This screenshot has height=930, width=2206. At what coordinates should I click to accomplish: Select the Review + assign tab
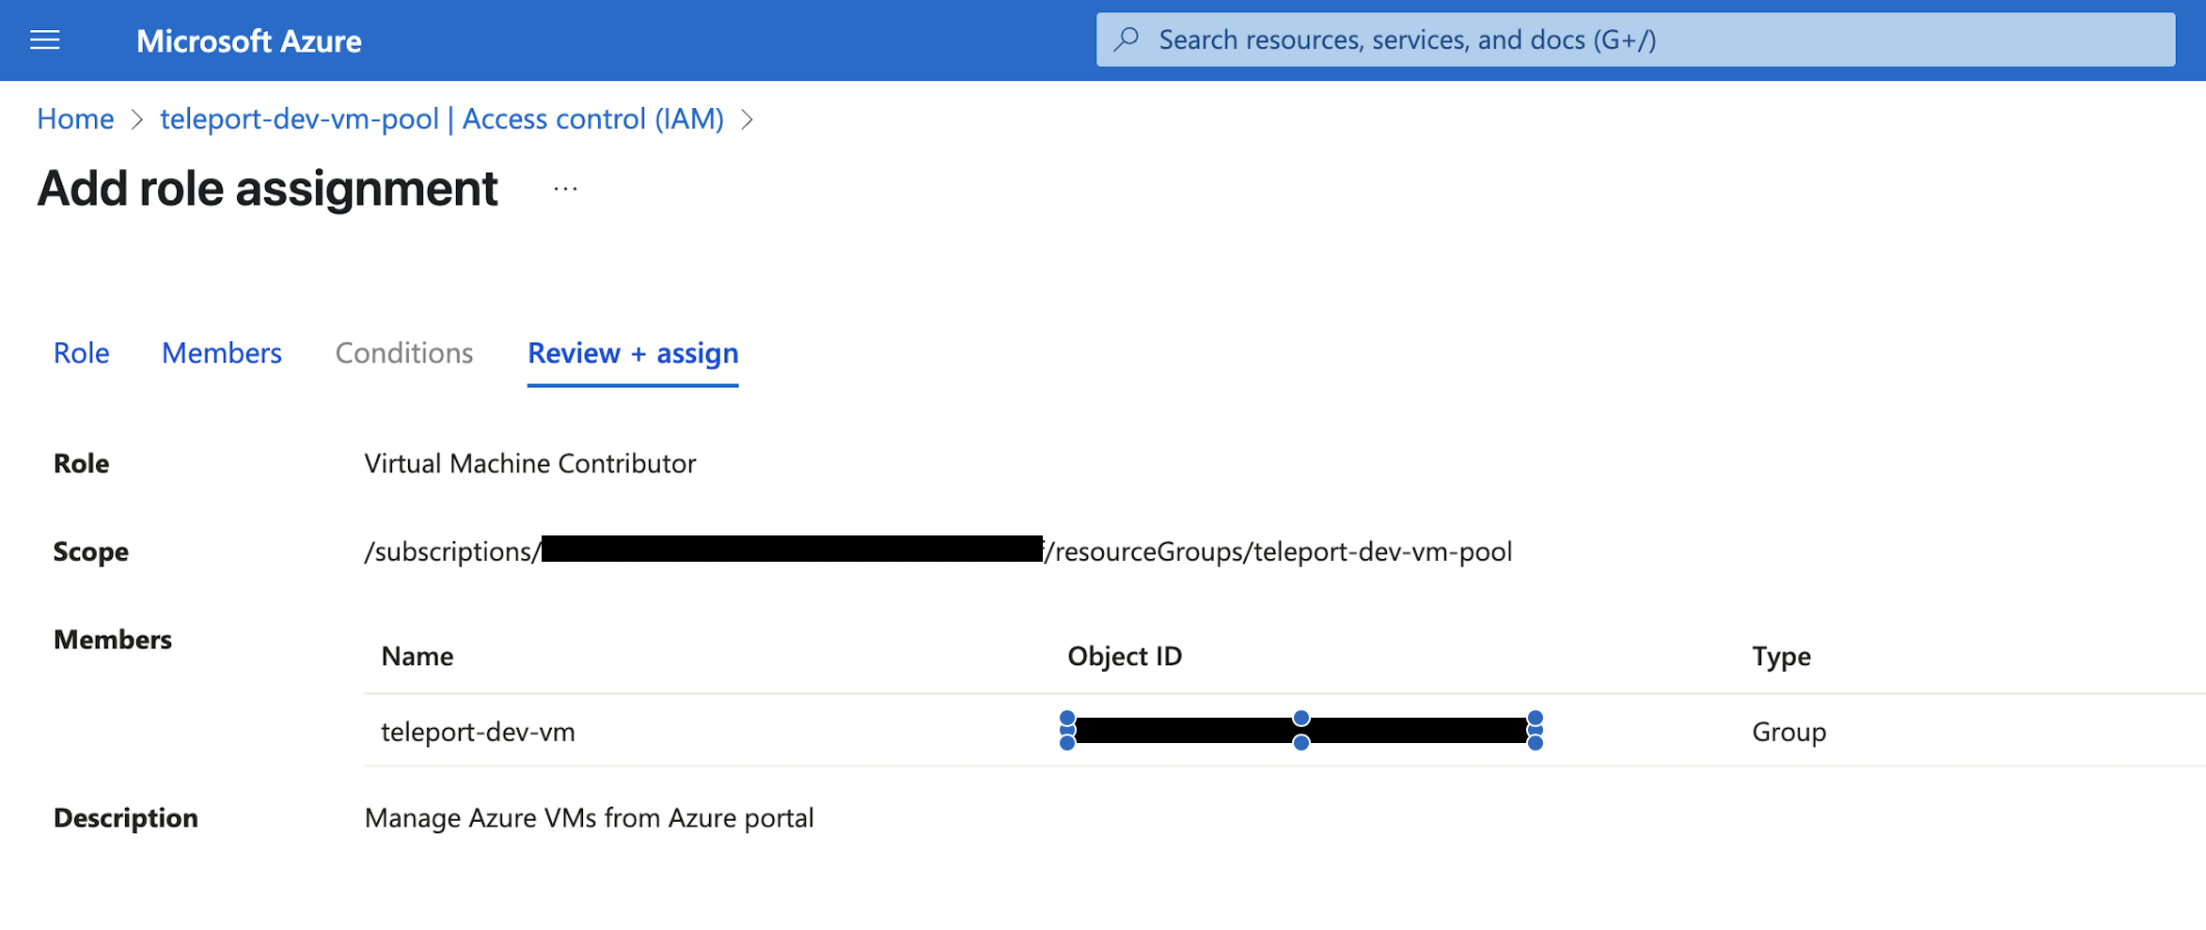[x=632, y=353]
